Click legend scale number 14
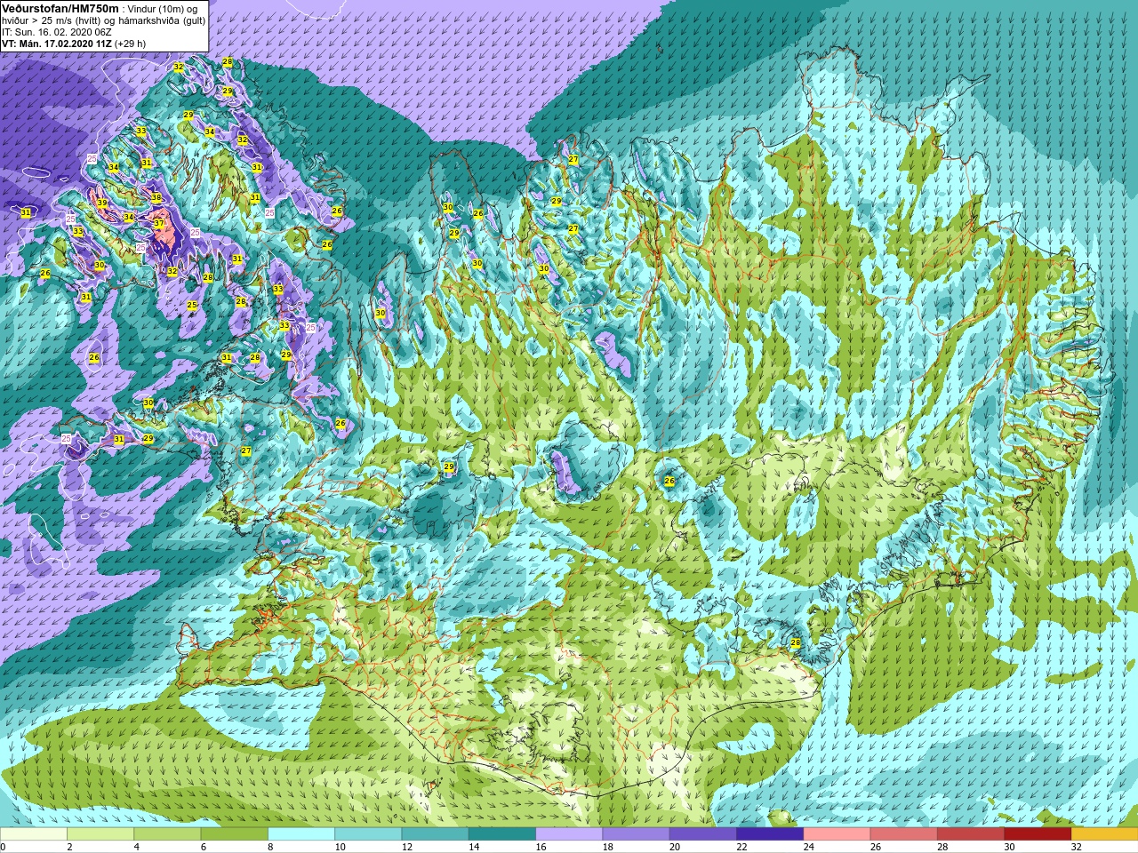This screenshot has height=853, width=1138. pos(474,847)
